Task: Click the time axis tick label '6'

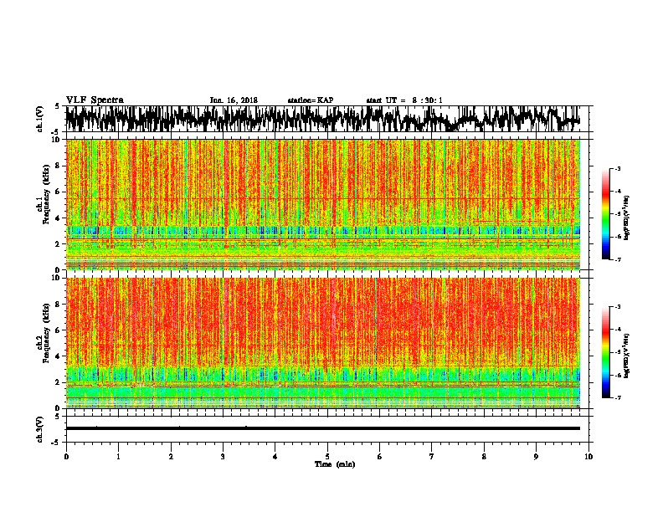Action: 380,457
